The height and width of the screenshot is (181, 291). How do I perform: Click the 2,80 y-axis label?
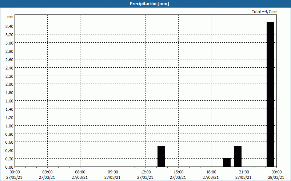tap(9, 51)
